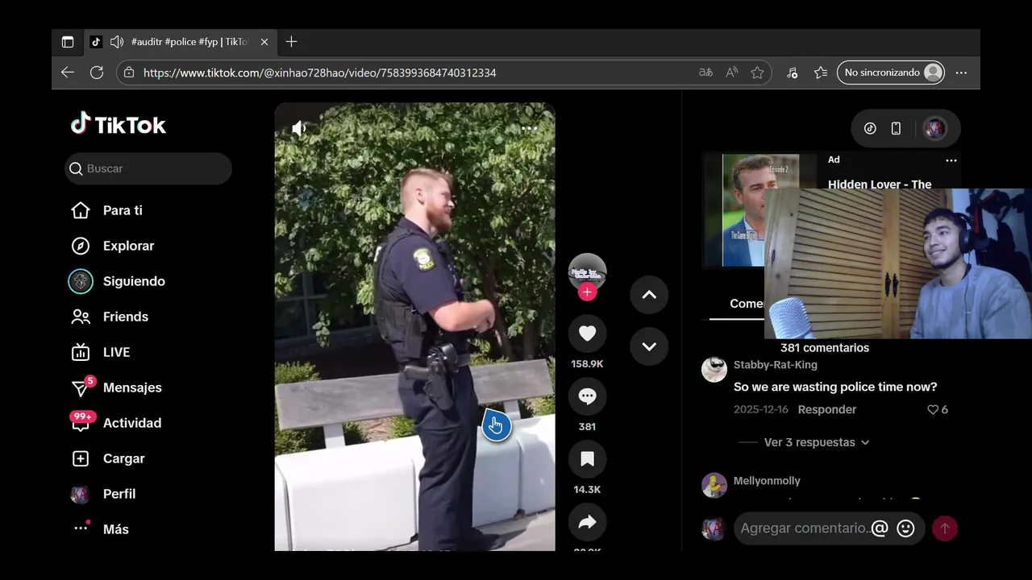Viewport: 1032px width, 580px height.
Task: Open a new browser tab
Action: 291,42
